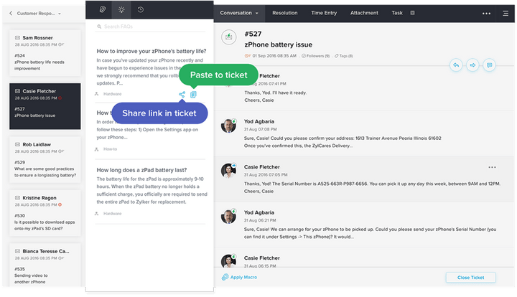Select Casie Fletcher ticket #527 card
517x297 pixels.
point(45,106)
